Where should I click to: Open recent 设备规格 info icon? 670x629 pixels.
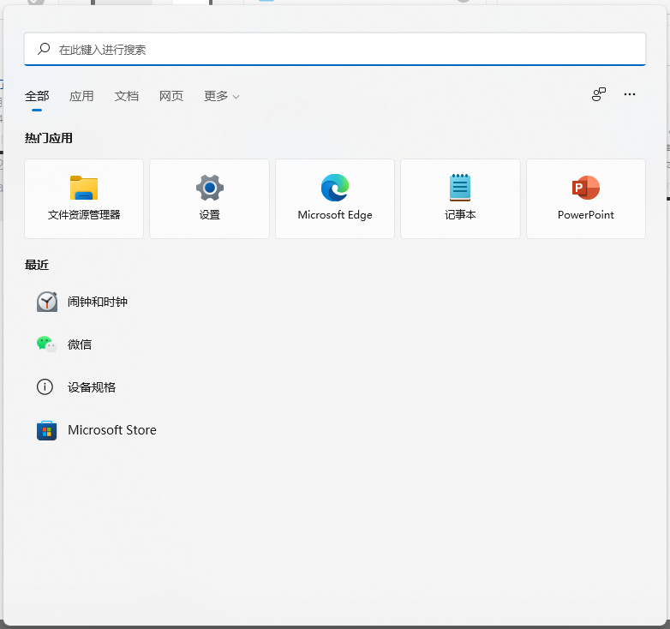tap(45, 386)
